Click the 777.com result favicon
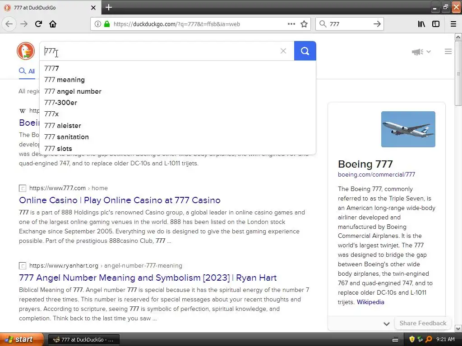Viewport: 462px width, 346px height. (23, 188)
